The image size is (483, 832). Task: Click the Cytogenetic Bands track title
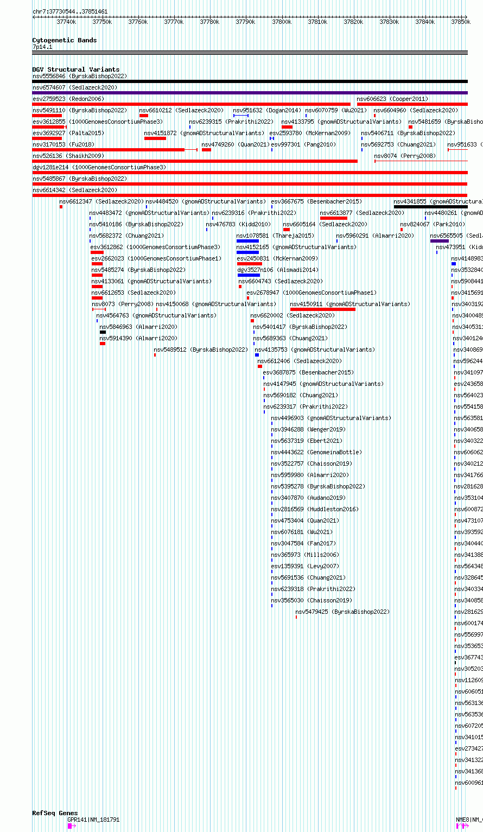[65, 40]
